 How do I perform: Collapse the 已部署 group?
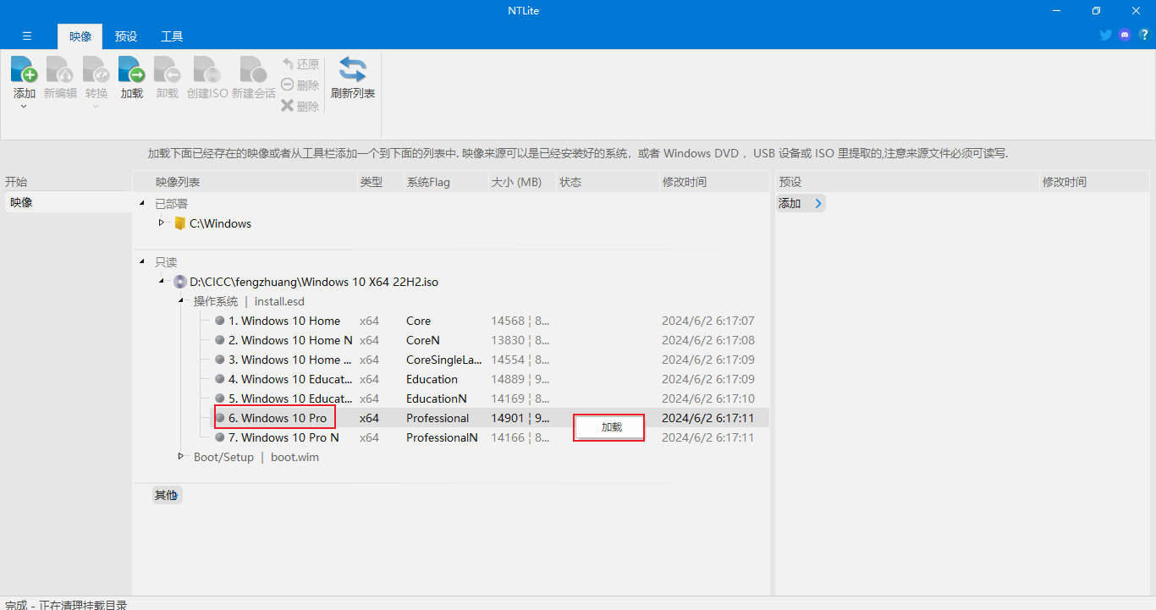(x=142, y=204)
